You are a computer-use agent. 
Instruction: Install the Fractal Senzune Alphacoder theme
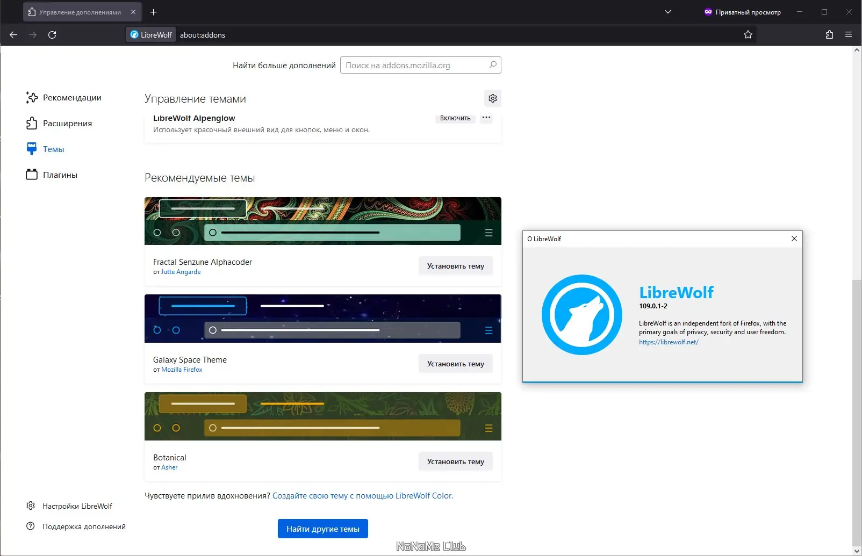(456, 266)
